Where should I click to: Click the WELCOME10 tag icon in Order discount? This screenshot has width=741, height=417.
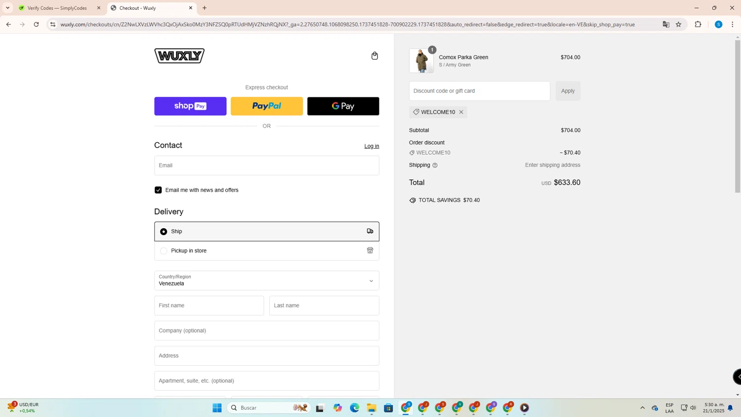click(412, 153)
